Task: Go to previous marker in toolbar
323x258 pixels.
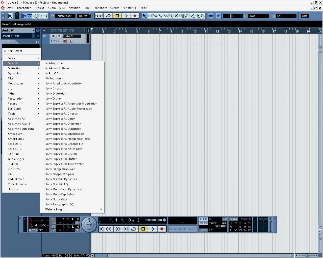Action: (97, 16)
